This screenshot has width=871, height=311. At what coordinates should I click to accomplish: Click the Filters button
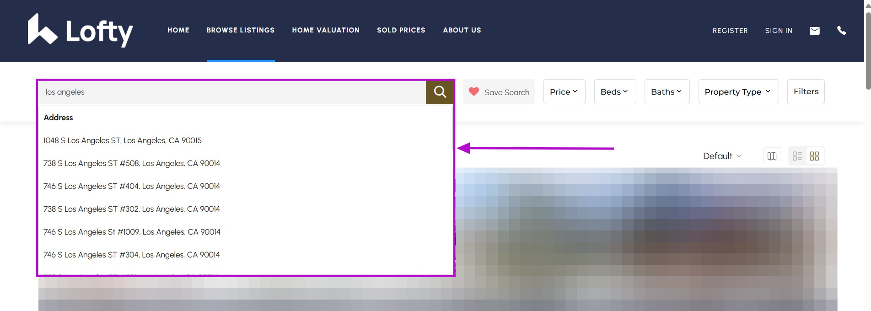click(x=806, y=91)
